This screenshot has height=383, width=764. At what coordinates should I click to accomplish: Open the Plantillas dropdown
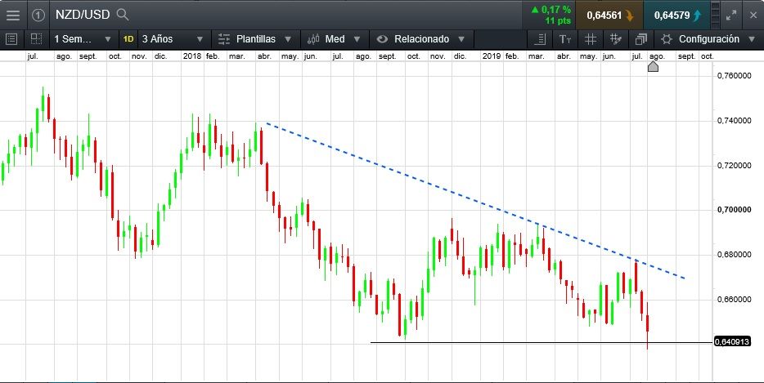(x=255, y=39)
